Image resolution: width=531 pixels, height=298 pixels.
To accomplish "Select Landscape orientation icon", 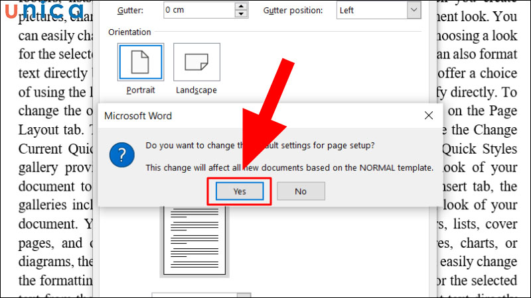I will pyautogui.click(x=196, y=62).
